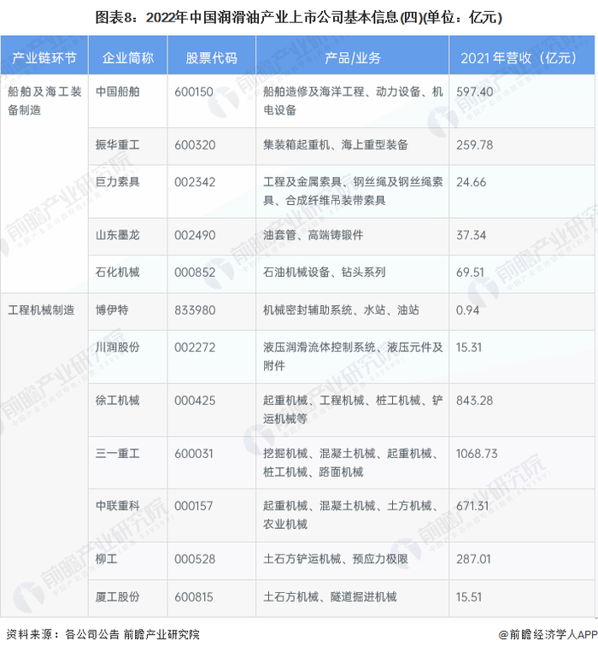598x652 pixels.
Task: Click company name 石化机械
Action: (x=118, y=272)
